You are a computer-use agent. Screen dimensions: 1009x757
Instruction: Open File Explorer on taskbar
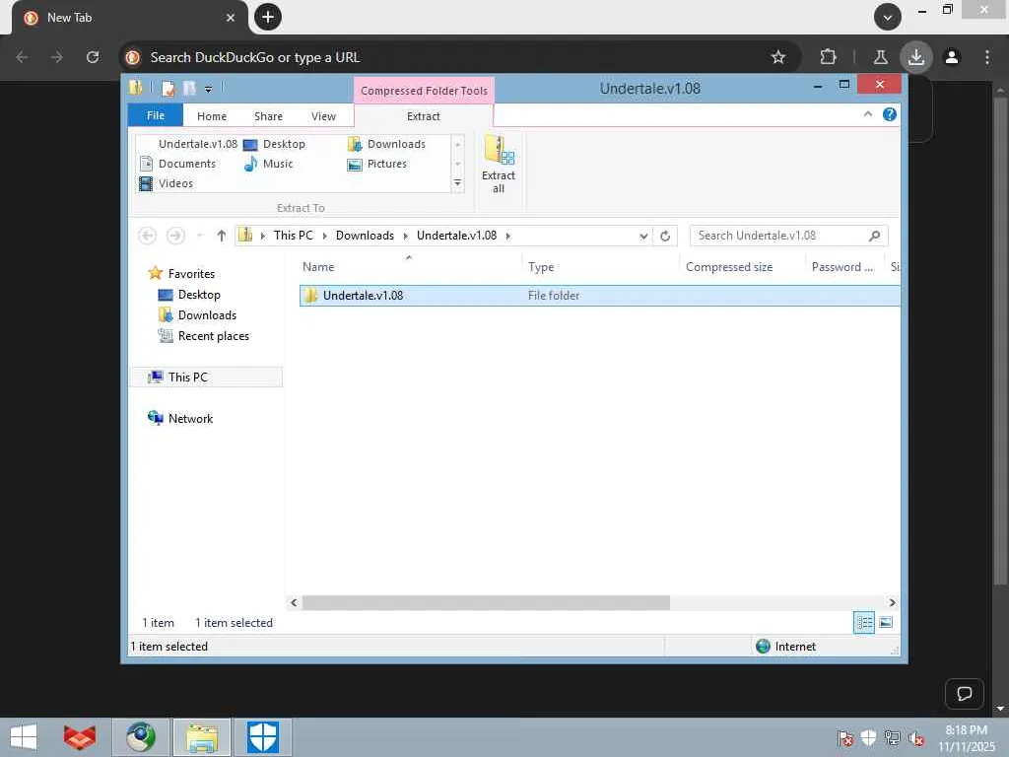[x=202, y=737]
